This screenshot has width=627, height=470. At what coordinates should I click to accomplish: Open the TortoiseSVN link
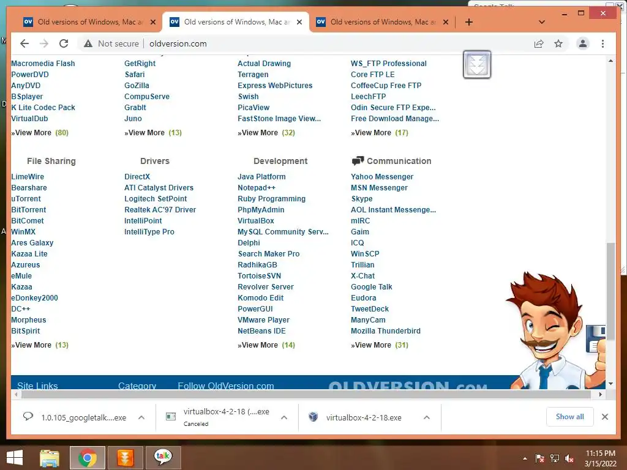point(259,276)
